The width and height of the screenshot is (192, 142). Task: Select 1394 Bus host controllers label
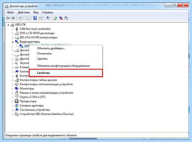click(35, 29)
